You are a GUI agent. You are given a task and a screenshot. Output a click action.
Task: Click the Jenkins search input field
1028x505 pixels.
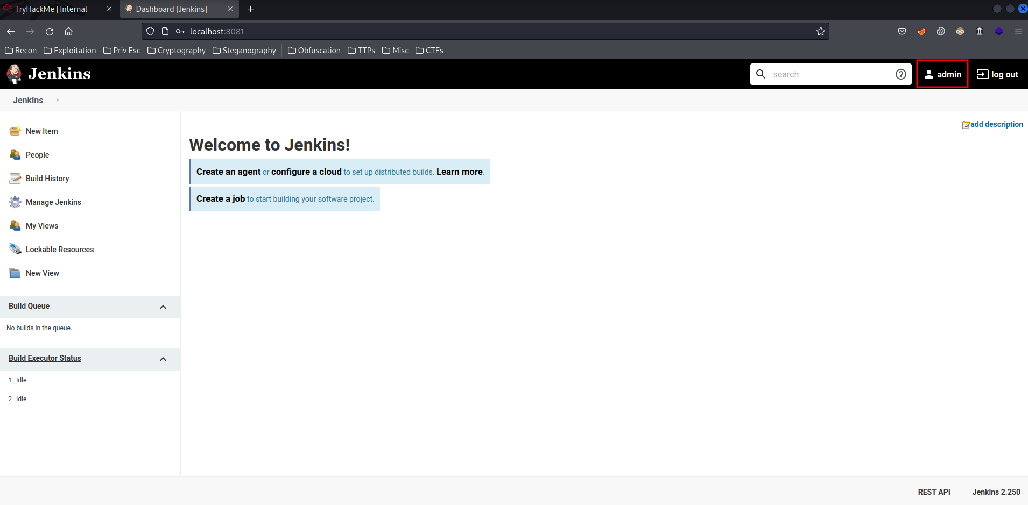click(830, 74)
